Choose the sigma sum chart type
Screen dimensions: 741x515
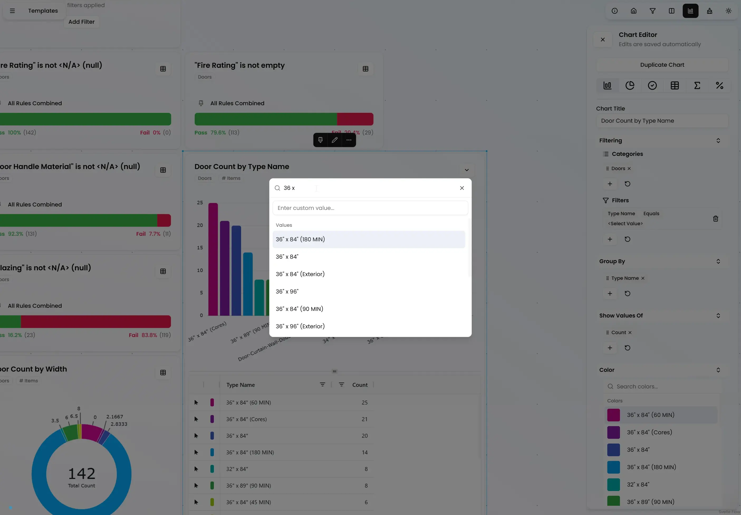click(x=697, y=85)
